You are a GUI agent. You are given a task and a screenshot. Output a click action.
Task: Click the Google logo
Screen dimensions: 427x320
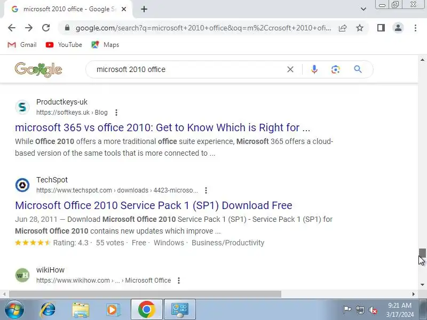coord(38,70)
